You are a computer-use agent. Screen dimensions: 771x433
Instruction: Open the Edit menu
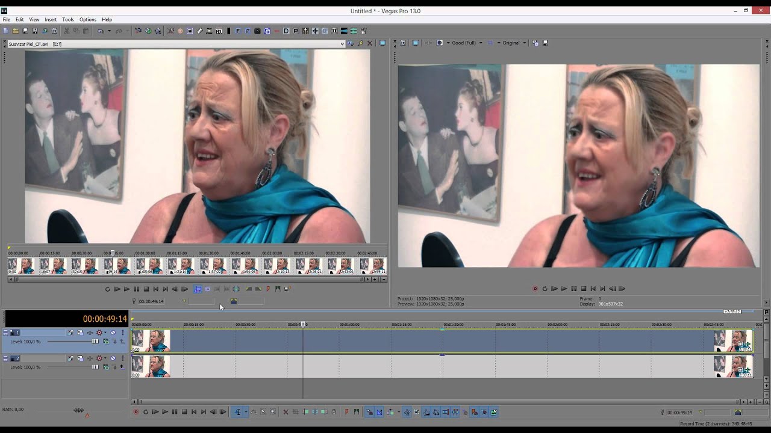20,20
